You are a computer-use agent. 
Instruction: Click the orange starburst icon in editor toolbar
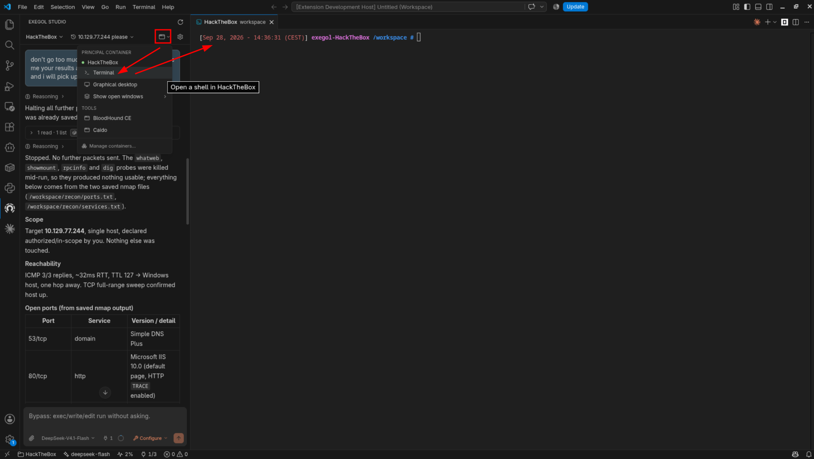click(x=757, y=22)
